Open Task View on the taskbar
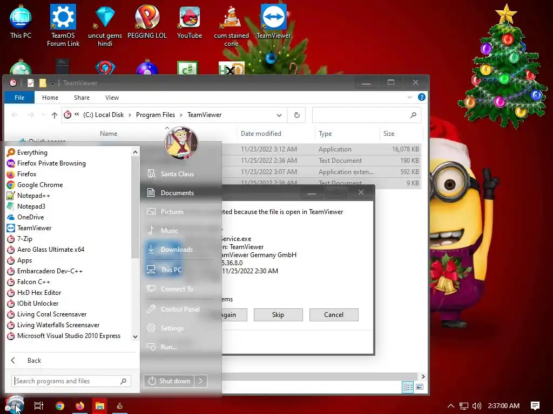The height and width of the screenshot is (414, 553). (x=39, y=406)
